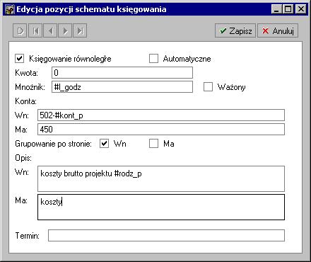Cancel with the Anuluj button
The image size is (311, 262).
[x=278, y=30]
